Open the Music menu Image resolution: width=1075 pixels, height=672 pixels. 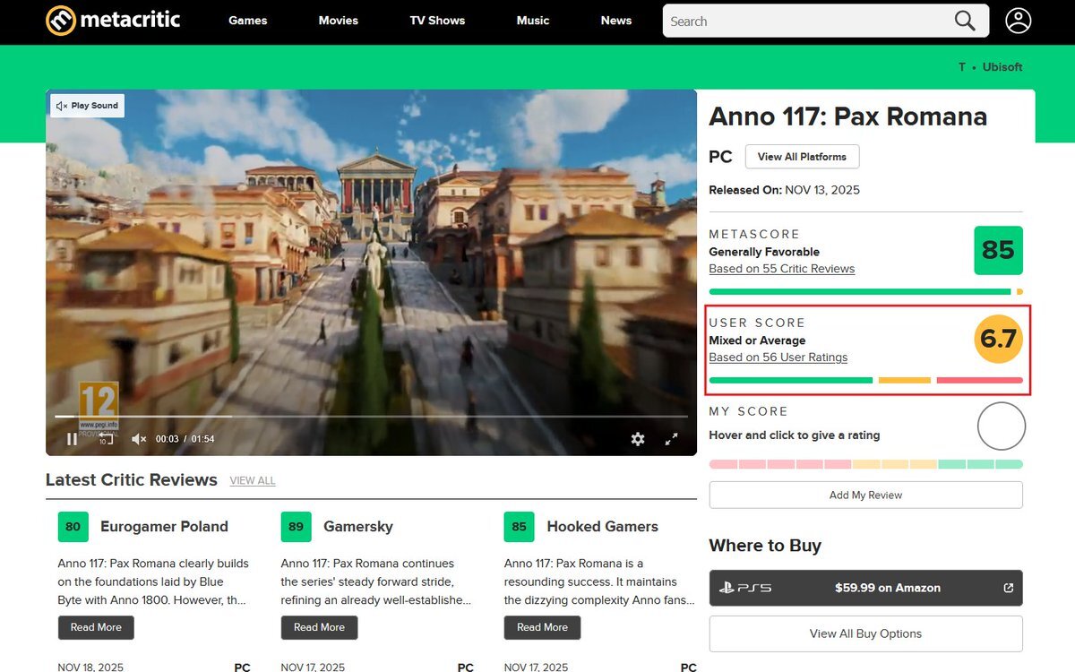(532, 21)
